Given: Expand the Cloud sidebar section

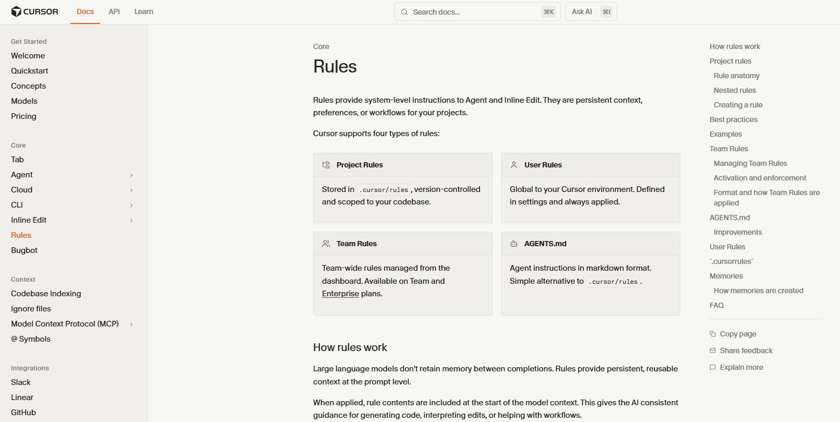Looking at the screenshot, I should (x=131, y=190).
